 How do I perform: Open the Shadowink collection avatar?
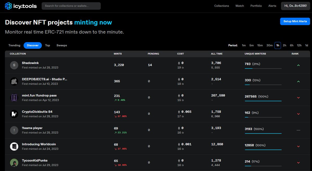coord(14,65)
